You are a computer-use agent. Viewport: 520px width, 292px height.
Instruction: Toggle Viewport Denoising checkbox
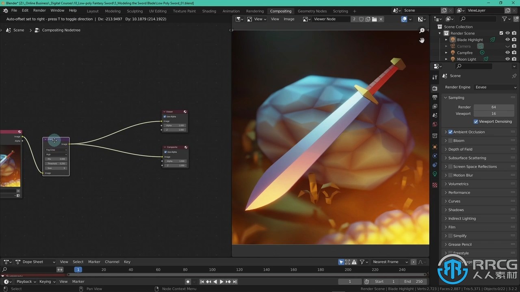point(476,122)
